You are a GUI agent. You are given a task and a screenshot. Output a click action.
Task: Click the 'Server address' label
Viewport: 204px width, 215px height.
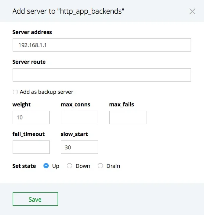click(x=32, y=32)
